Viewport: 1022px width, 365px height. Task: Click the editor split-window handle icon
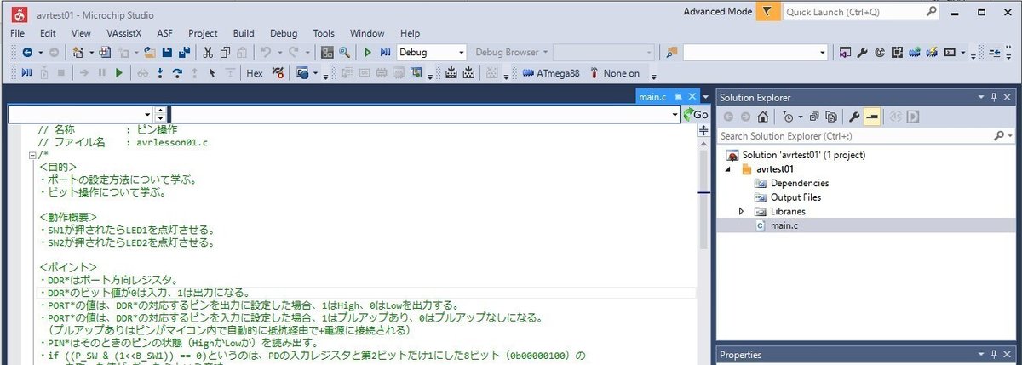[703, 130]
